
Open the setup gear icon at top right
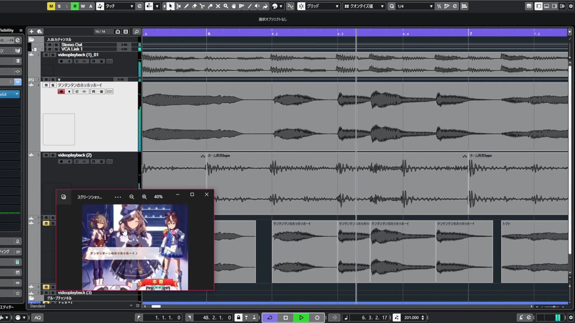pyautogui.click(x=570, y=6)
